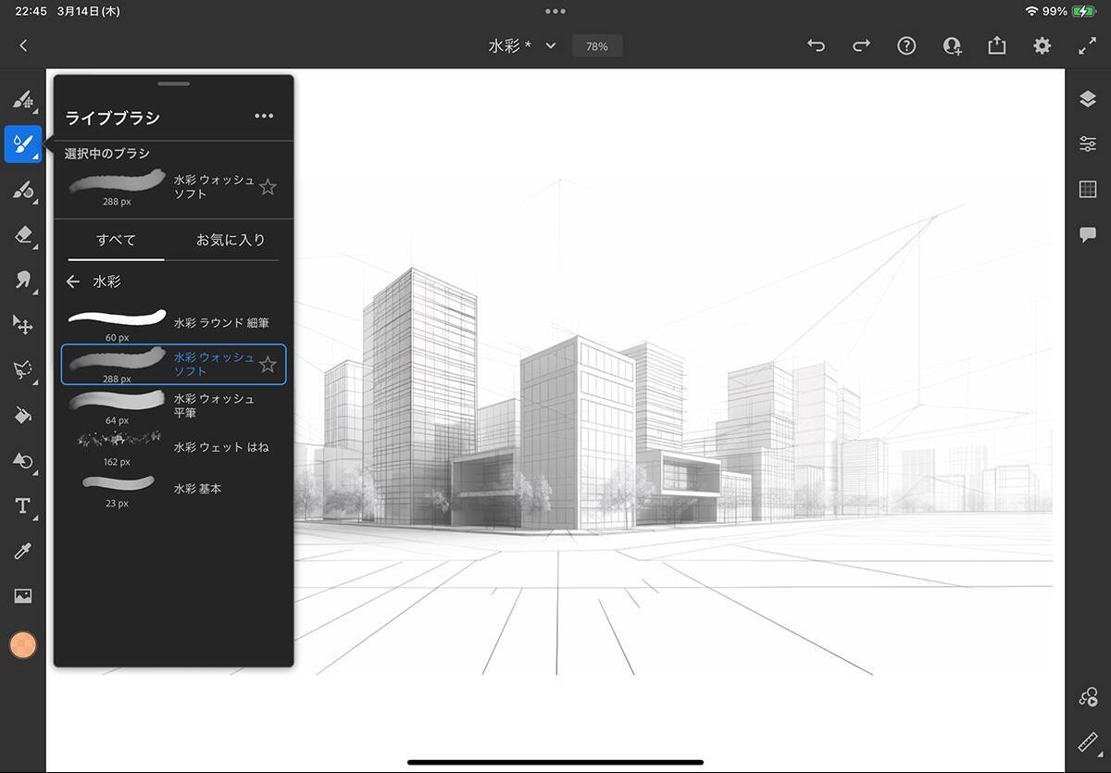Open the Live Brush panel more options
Image resolution: width=1111 pixels, height=773 pixels.
pyautogui.click(x=264, y=117)
